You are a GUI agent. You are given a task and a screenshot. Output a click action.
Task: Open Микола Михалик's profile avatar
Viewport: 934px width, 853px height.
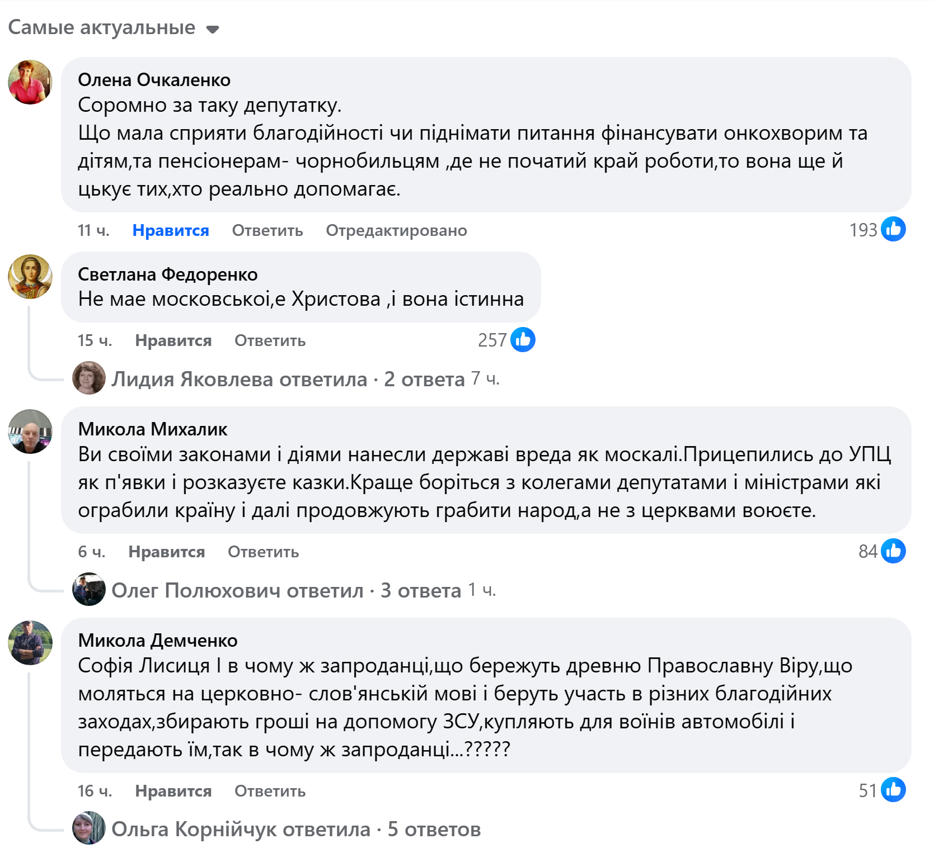point(30,432)
